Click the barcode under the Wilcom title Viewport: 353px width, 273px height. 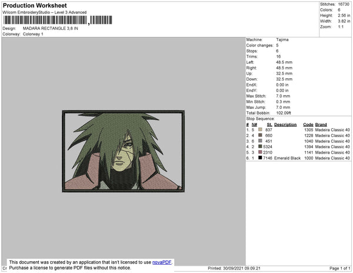click(x=58, y=20)
